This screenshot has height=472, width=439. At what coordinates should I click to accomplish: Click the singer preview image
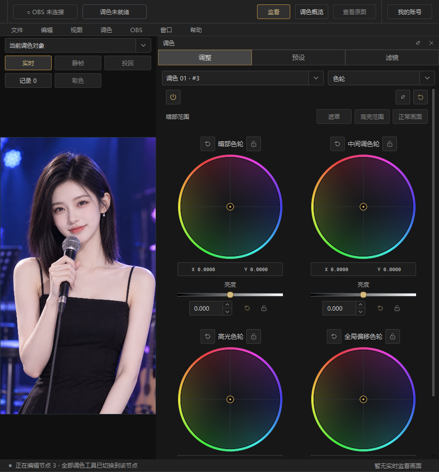click(78, 275)
